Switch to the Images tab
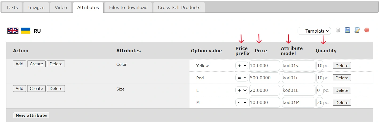This screenshot has width=379, height=125. point(36,7)
